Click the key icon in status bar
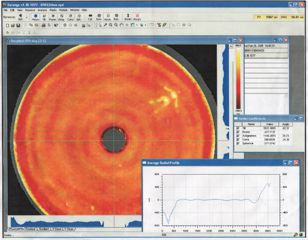The image size is (308, 240). pyautogui.click(x=295, y=235)
